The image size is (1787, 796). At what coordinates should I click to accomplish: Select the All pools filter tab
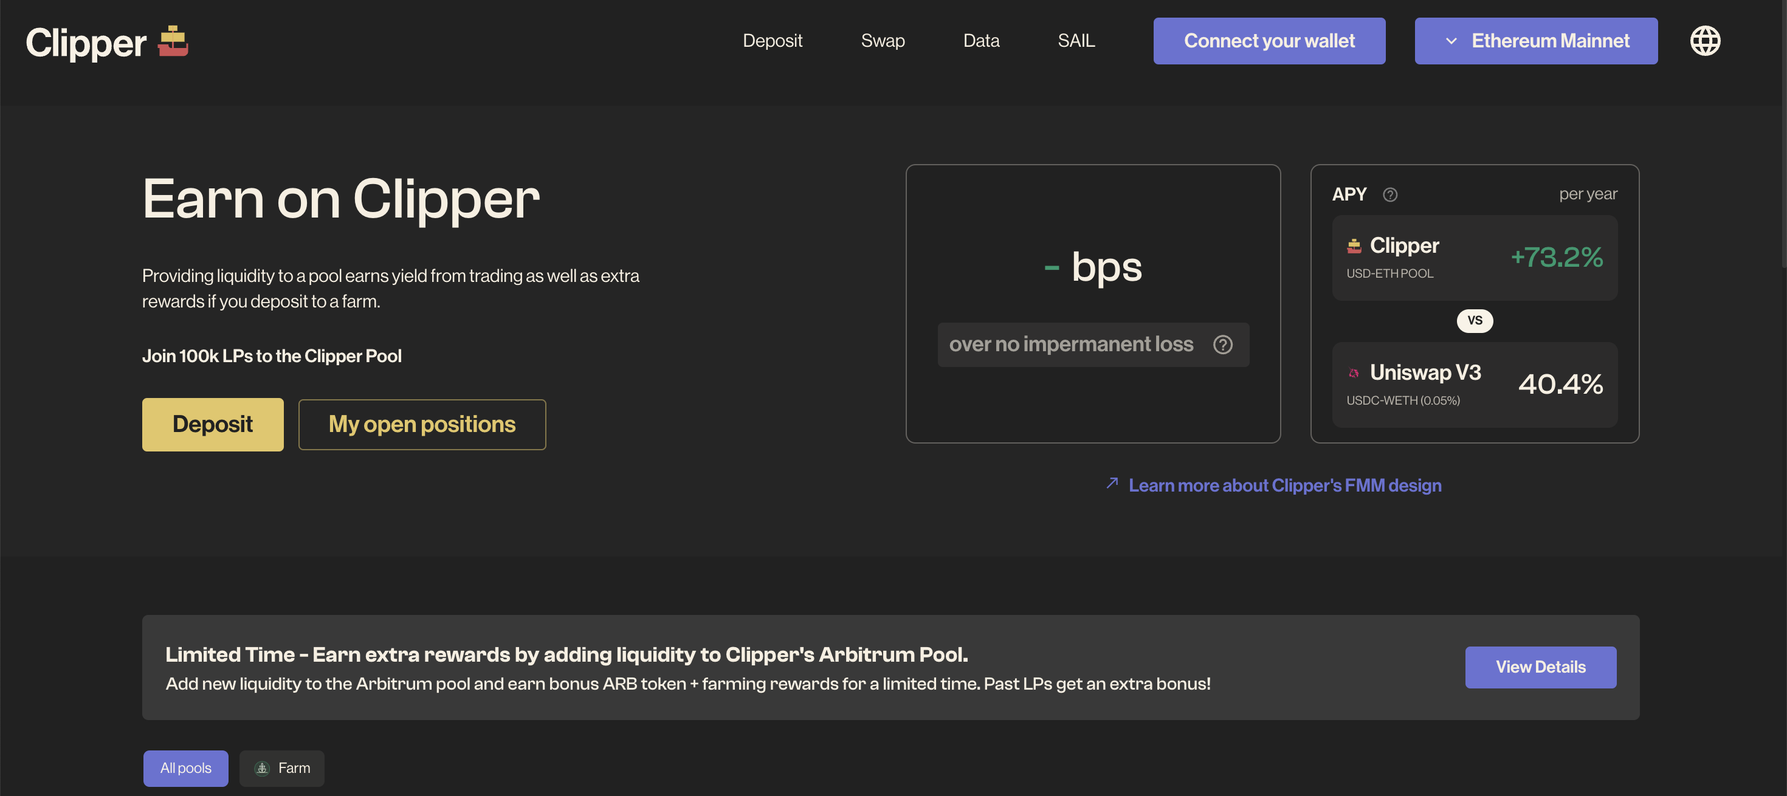click(x=185, y=768)
